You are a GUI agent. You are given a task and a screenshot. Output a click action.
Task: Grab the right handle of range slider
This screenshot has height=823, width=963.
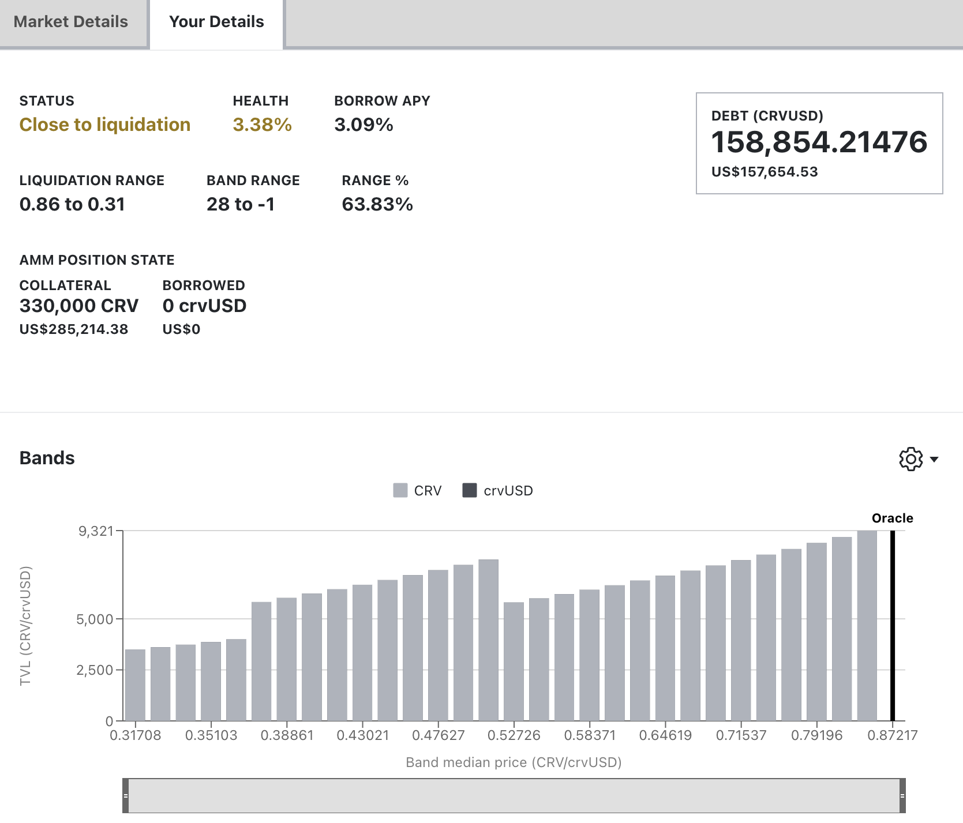click(902, 796)
